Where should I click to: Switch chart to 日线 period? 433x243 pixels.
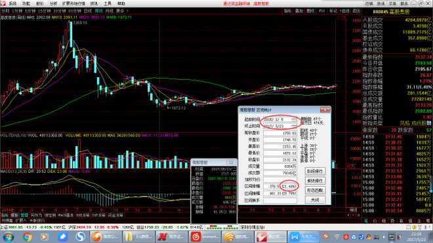88,10
